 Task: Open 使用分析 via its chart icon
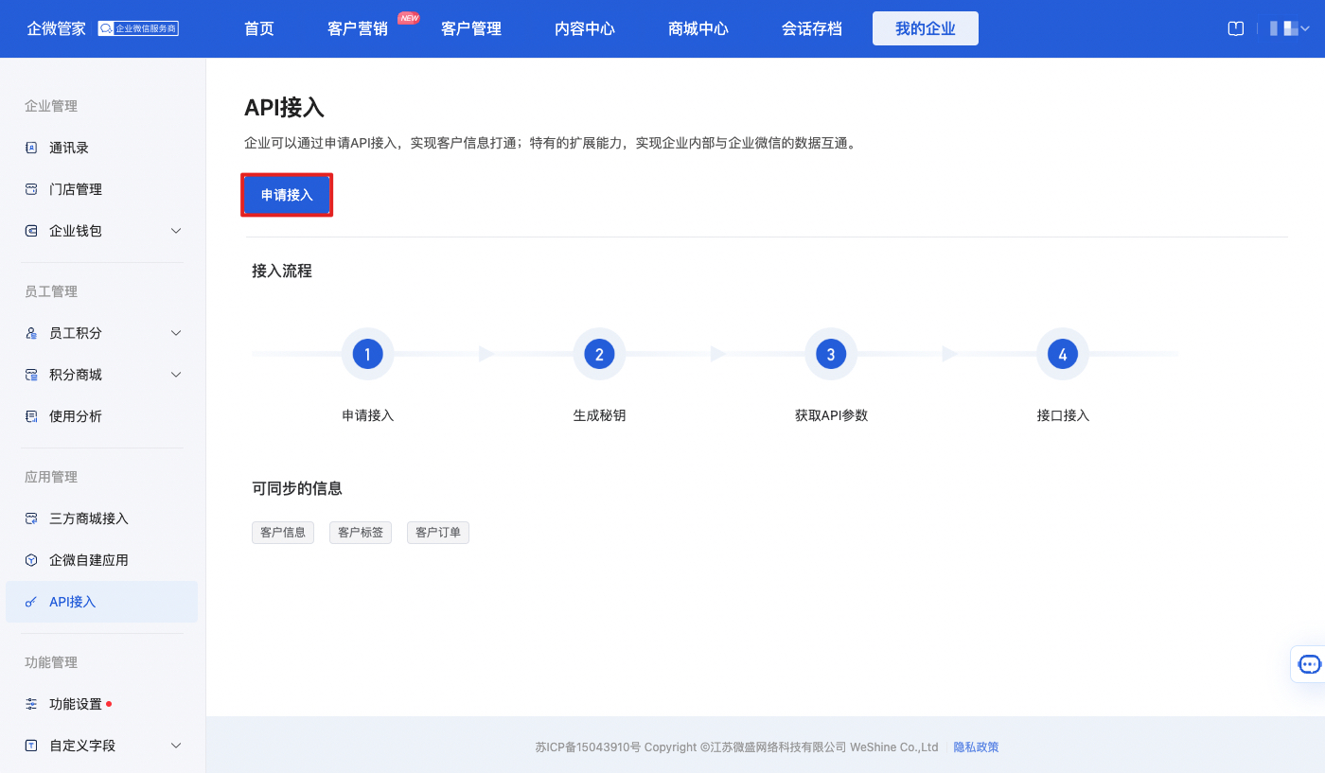click(32, 415)
